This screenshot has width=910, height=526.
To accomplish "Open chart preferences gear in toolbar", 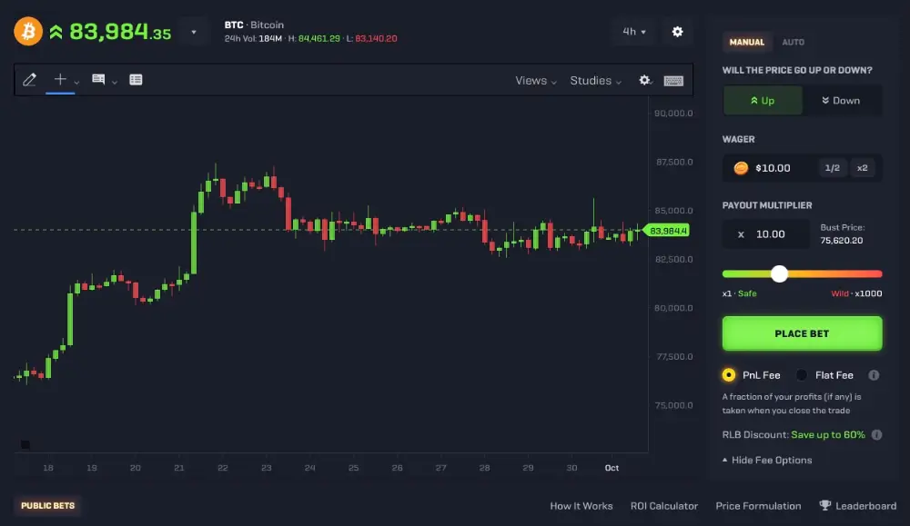I will [644, 80].
